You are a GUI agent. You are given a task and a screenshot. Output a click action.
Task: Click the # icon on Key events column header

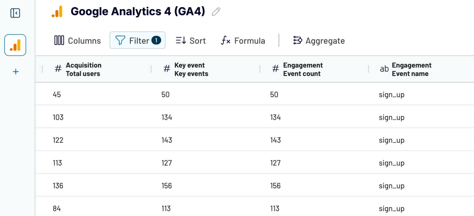[x=166, y=69]
